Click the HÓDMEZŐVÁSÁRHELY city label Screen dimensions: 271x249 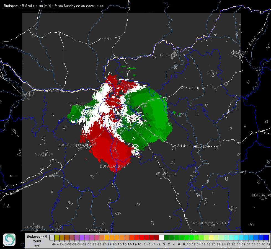point(210,223)
